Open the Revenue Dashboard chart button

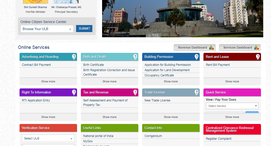click(x=195, y=48)
